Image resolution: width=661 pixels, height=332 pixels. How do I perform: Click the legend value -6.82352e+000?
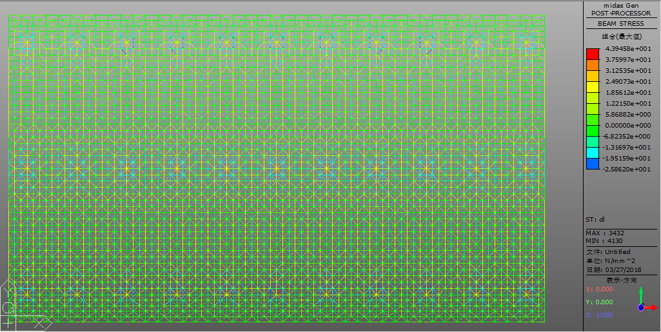pos(627,136)
